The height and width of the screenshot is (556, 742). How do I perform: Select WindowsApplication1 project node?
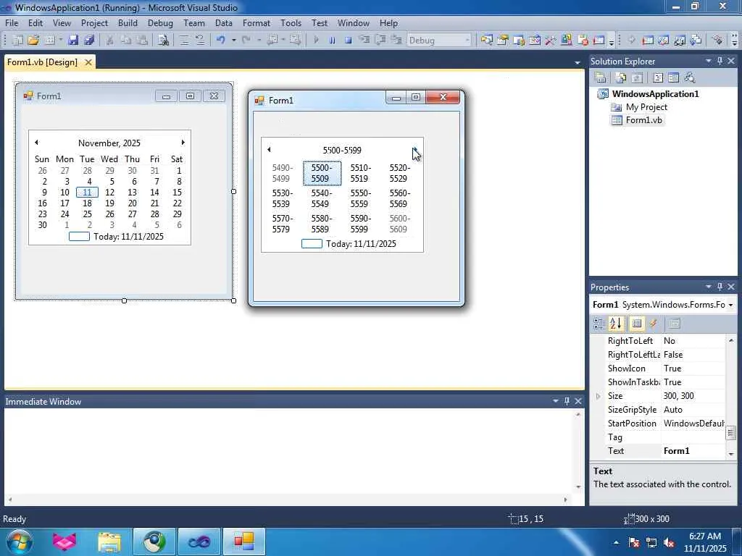655,93
